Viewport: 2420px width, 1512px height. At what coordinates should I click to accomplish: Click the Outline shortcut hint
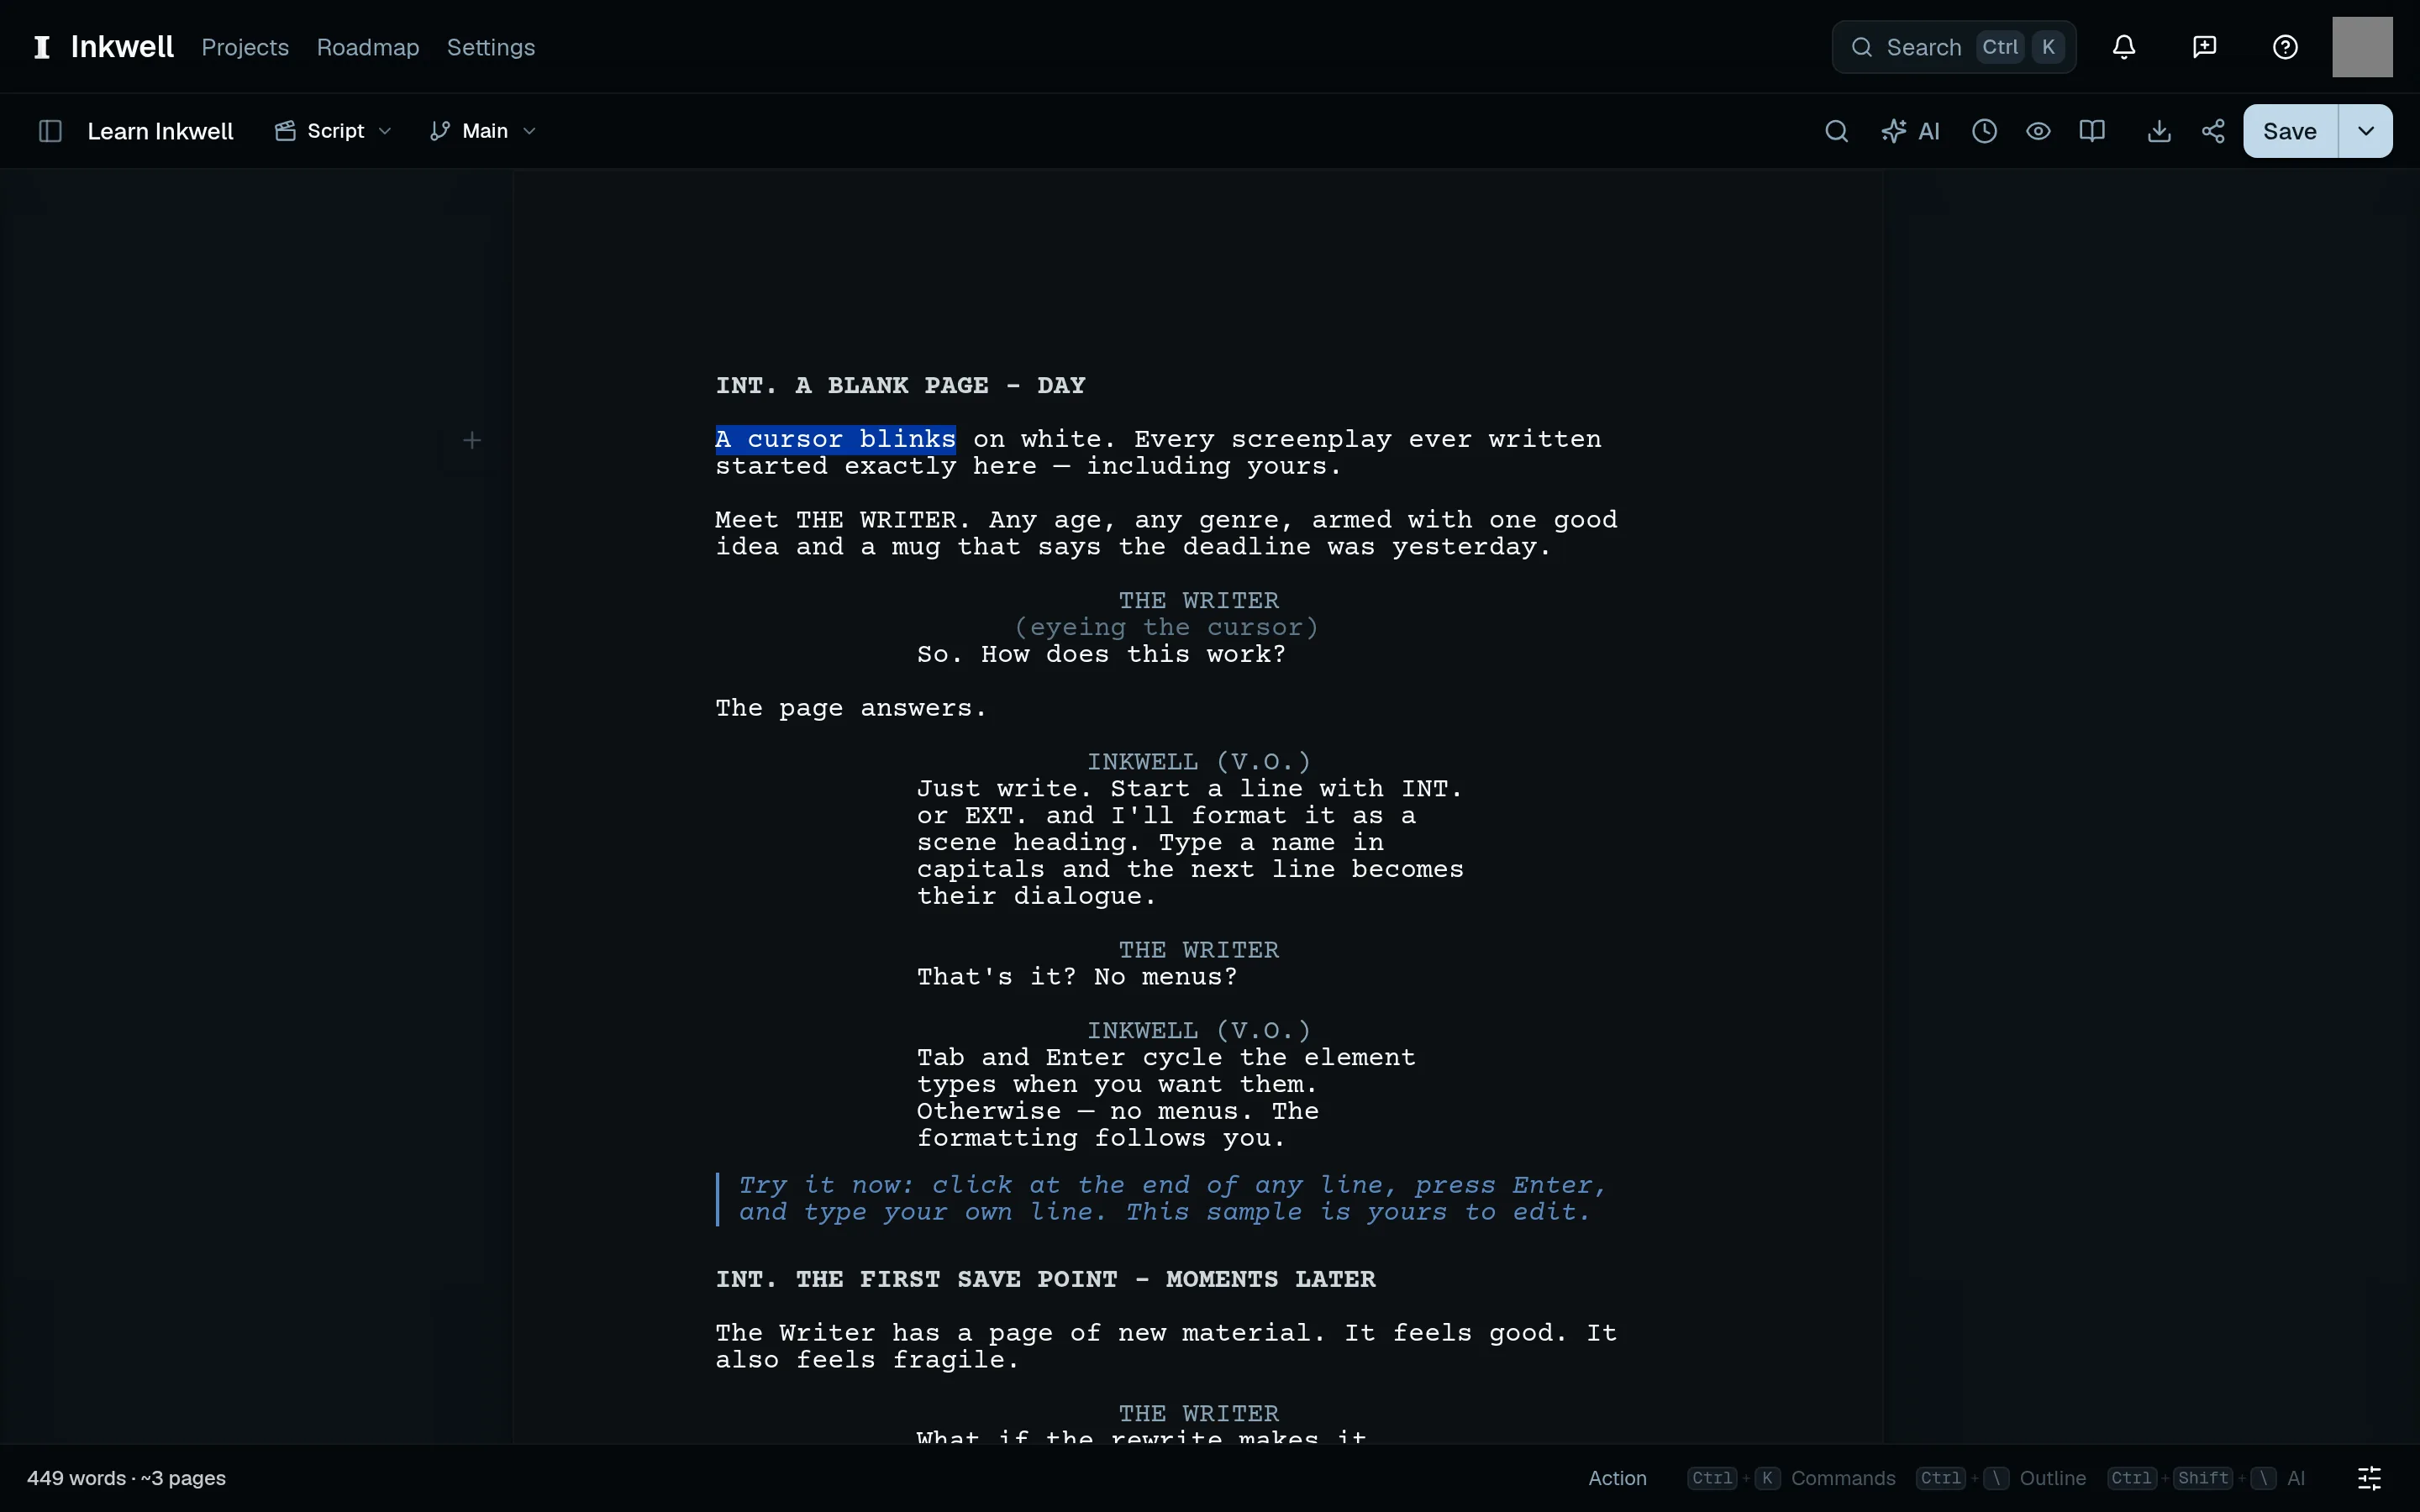pos(2001,1478)
